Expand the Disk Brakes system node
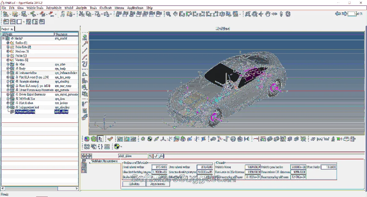The width and height of the screenshot is (367, 197). click(8, 103)
